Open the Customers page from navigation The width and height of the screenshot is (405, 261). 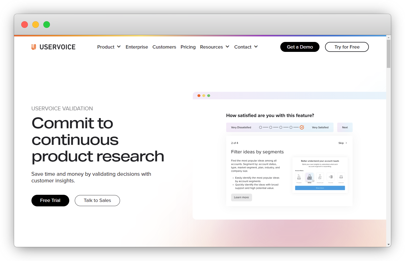(164, 47)
